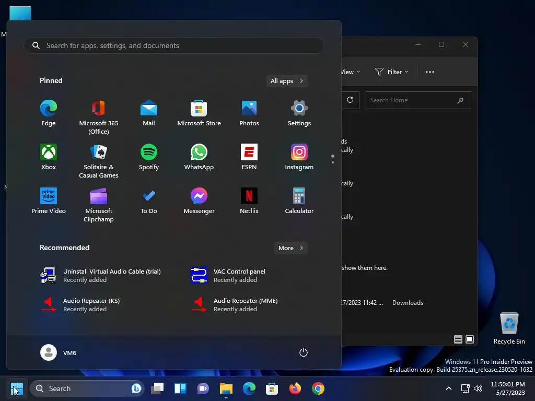
Task: Open the To Do app
Action: coord(149,201)
